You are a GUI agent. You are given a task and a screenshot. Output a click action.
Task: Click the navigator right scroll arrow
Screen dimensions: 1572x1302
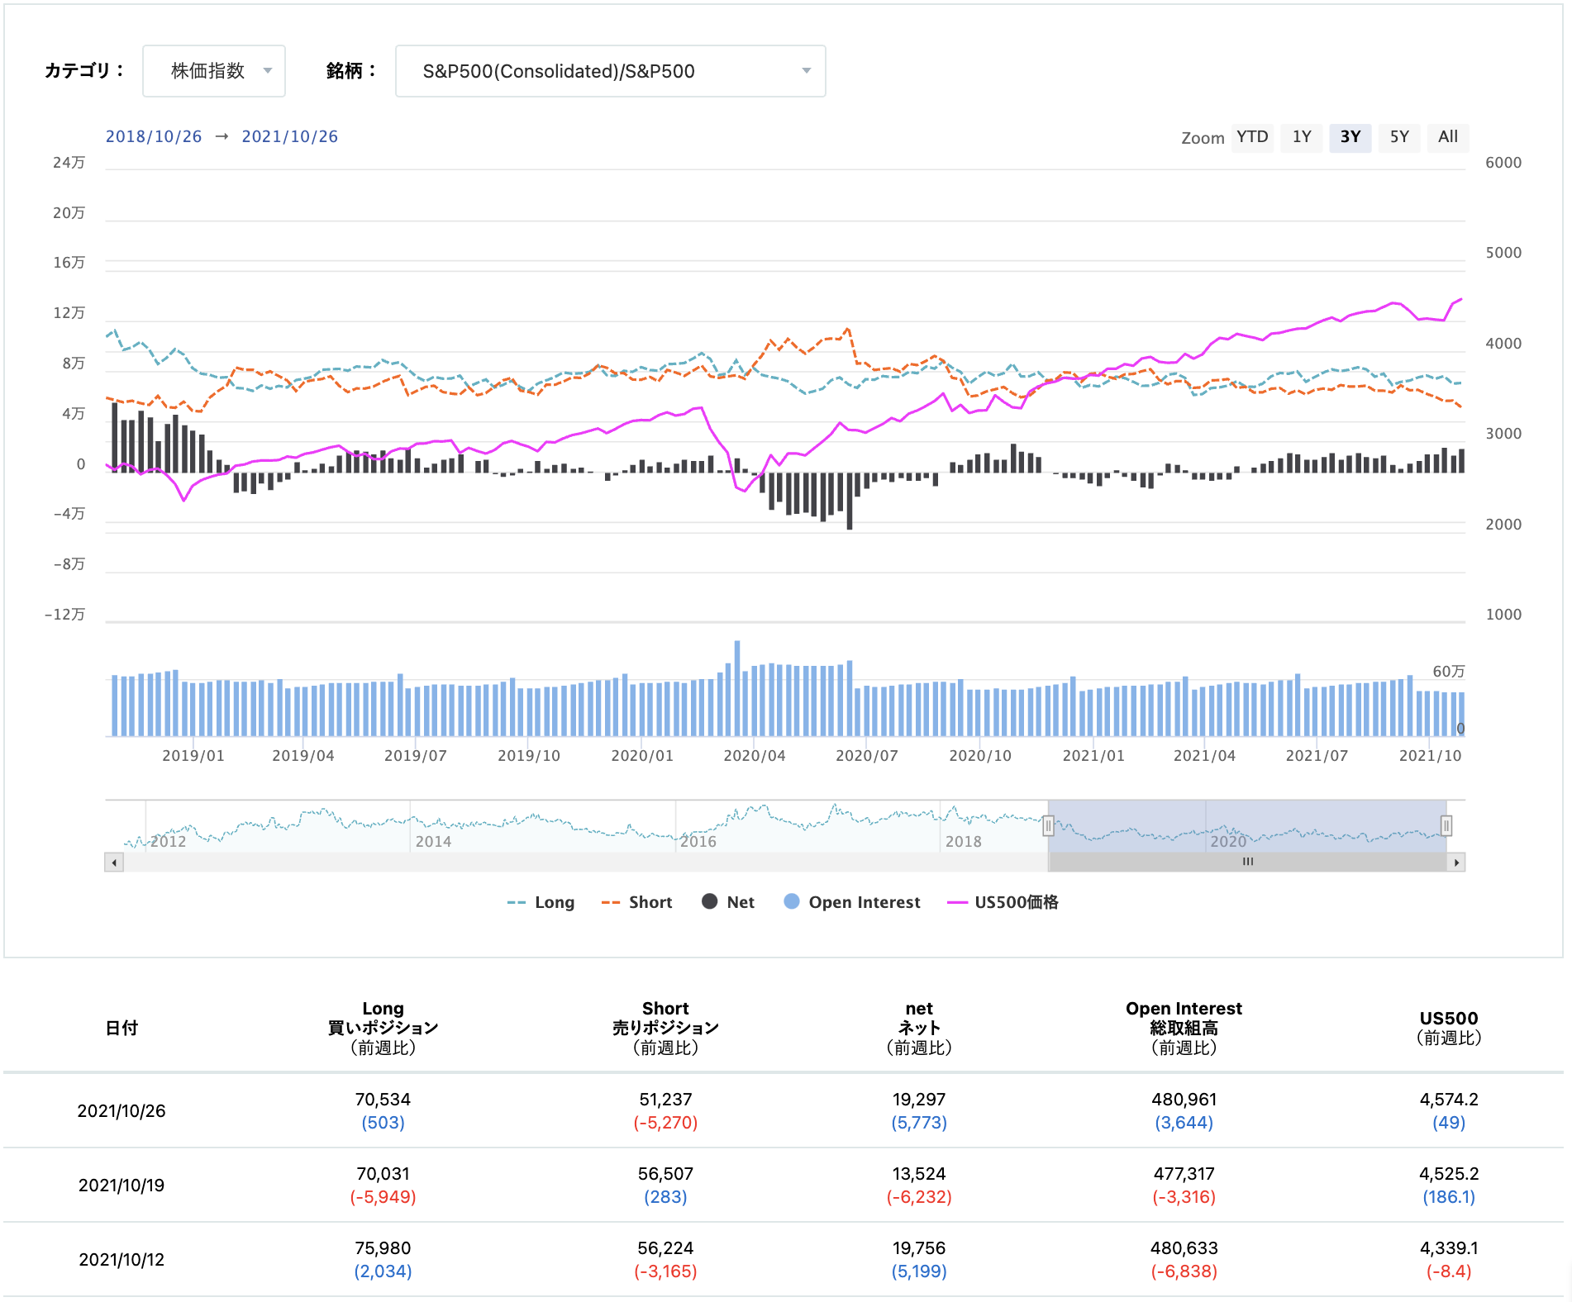1456,862
